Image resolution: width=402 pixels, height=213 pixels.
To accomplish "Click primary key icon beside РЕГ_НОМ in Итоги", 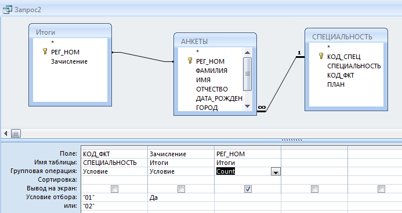I will (x=45, y=52).
